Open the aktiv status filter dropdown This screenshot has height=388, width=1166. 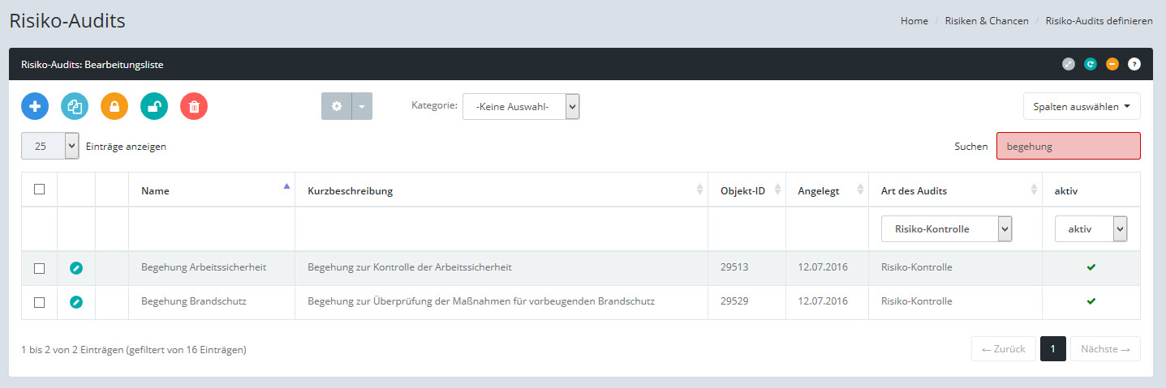1091,229
